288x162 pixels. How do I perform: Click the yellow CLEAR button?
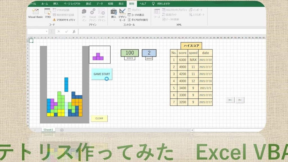tap(99, 118)
